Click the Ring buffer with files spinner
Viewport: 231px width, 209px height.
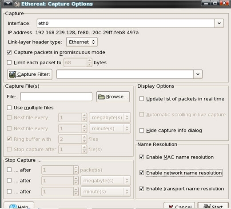[73, 139]
